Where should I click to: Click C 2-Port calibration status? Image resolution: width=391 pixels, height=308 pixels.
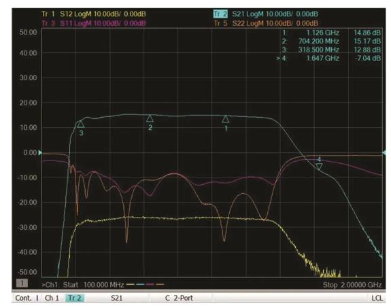point(179,298)
